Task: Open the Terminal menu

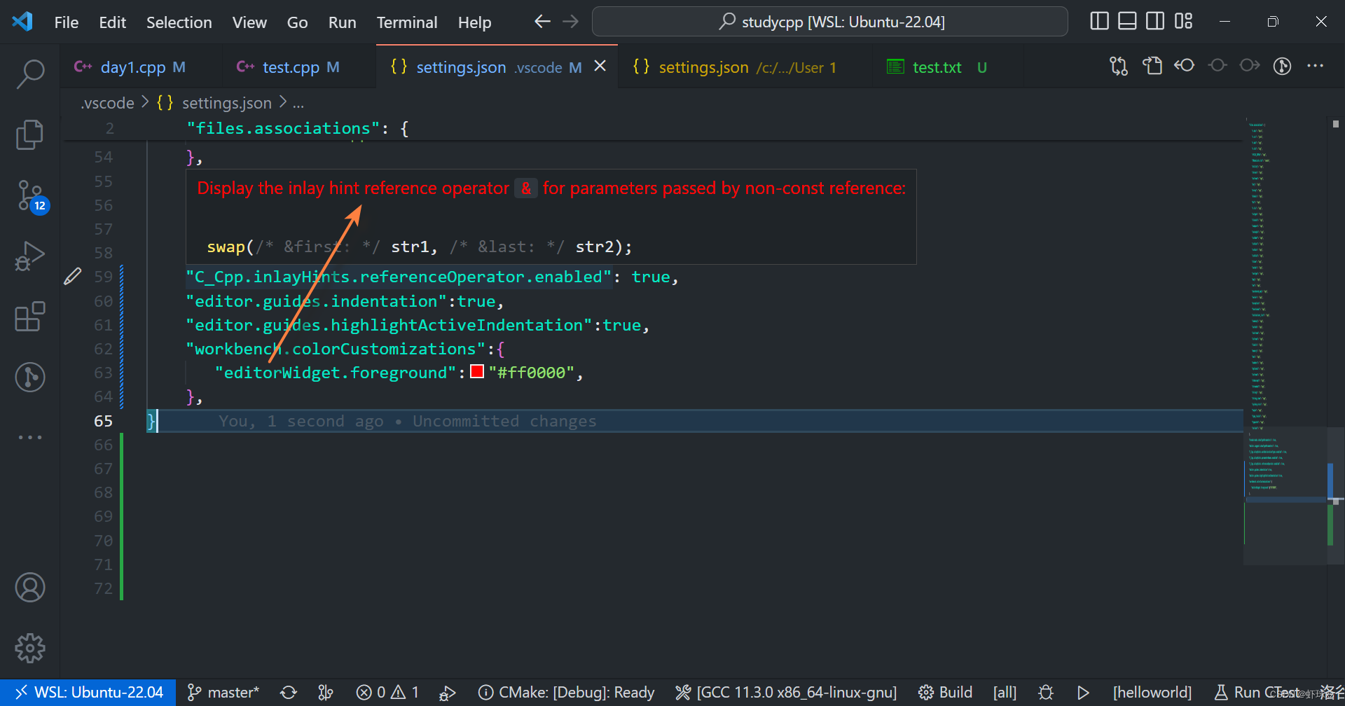Action: tap(407, 22)
